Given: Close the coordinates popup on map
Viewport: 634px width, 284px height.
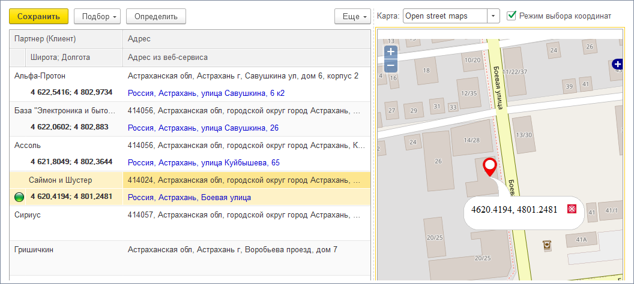Looking at the screenshot, I should (x=572, y=209).
